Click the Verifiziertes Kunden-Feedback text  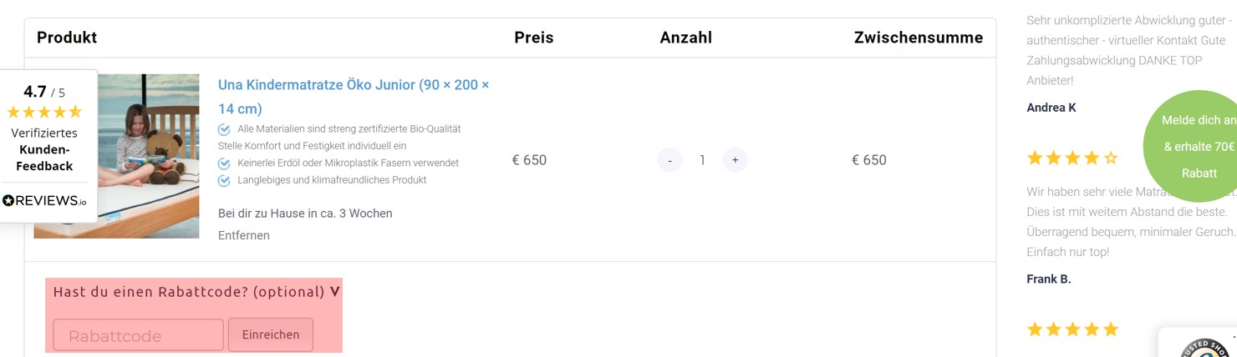point(44,149)
